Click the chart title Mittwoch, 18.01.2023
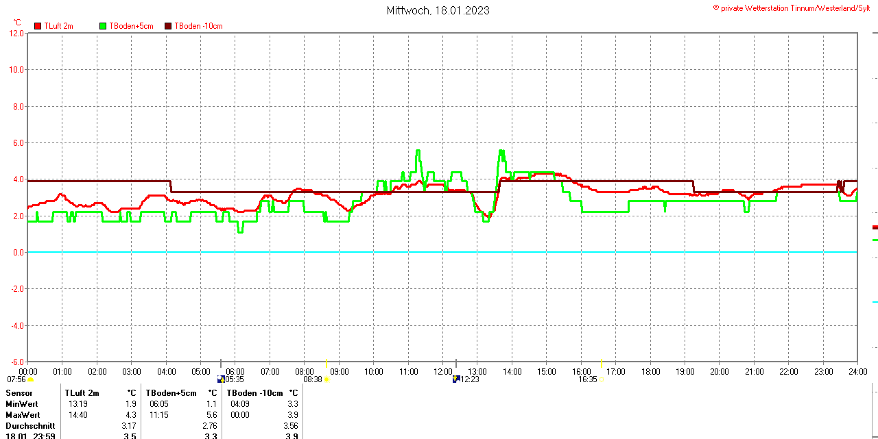 click(438, 10)
